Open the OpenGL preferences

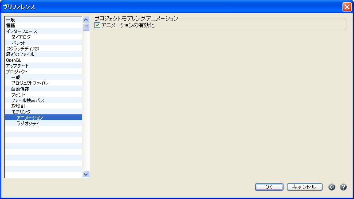43,60
